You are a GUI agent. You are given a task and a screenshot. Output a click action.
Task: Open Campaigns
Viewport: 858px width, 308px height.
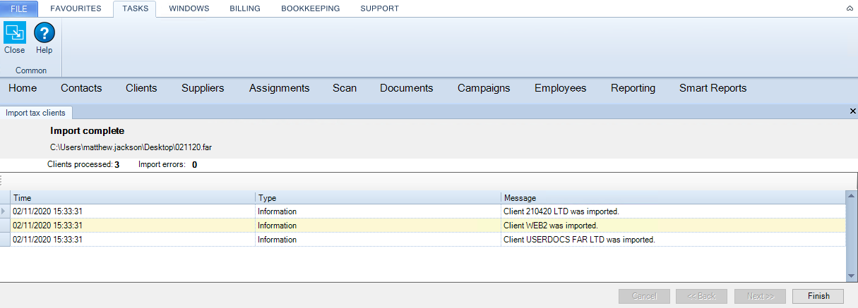[x=484, y=88]
